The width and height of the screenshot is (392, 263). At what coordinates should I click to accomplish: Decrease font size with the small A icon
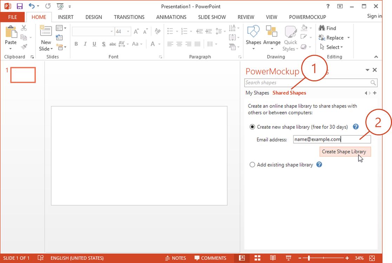tap(145, 31)
